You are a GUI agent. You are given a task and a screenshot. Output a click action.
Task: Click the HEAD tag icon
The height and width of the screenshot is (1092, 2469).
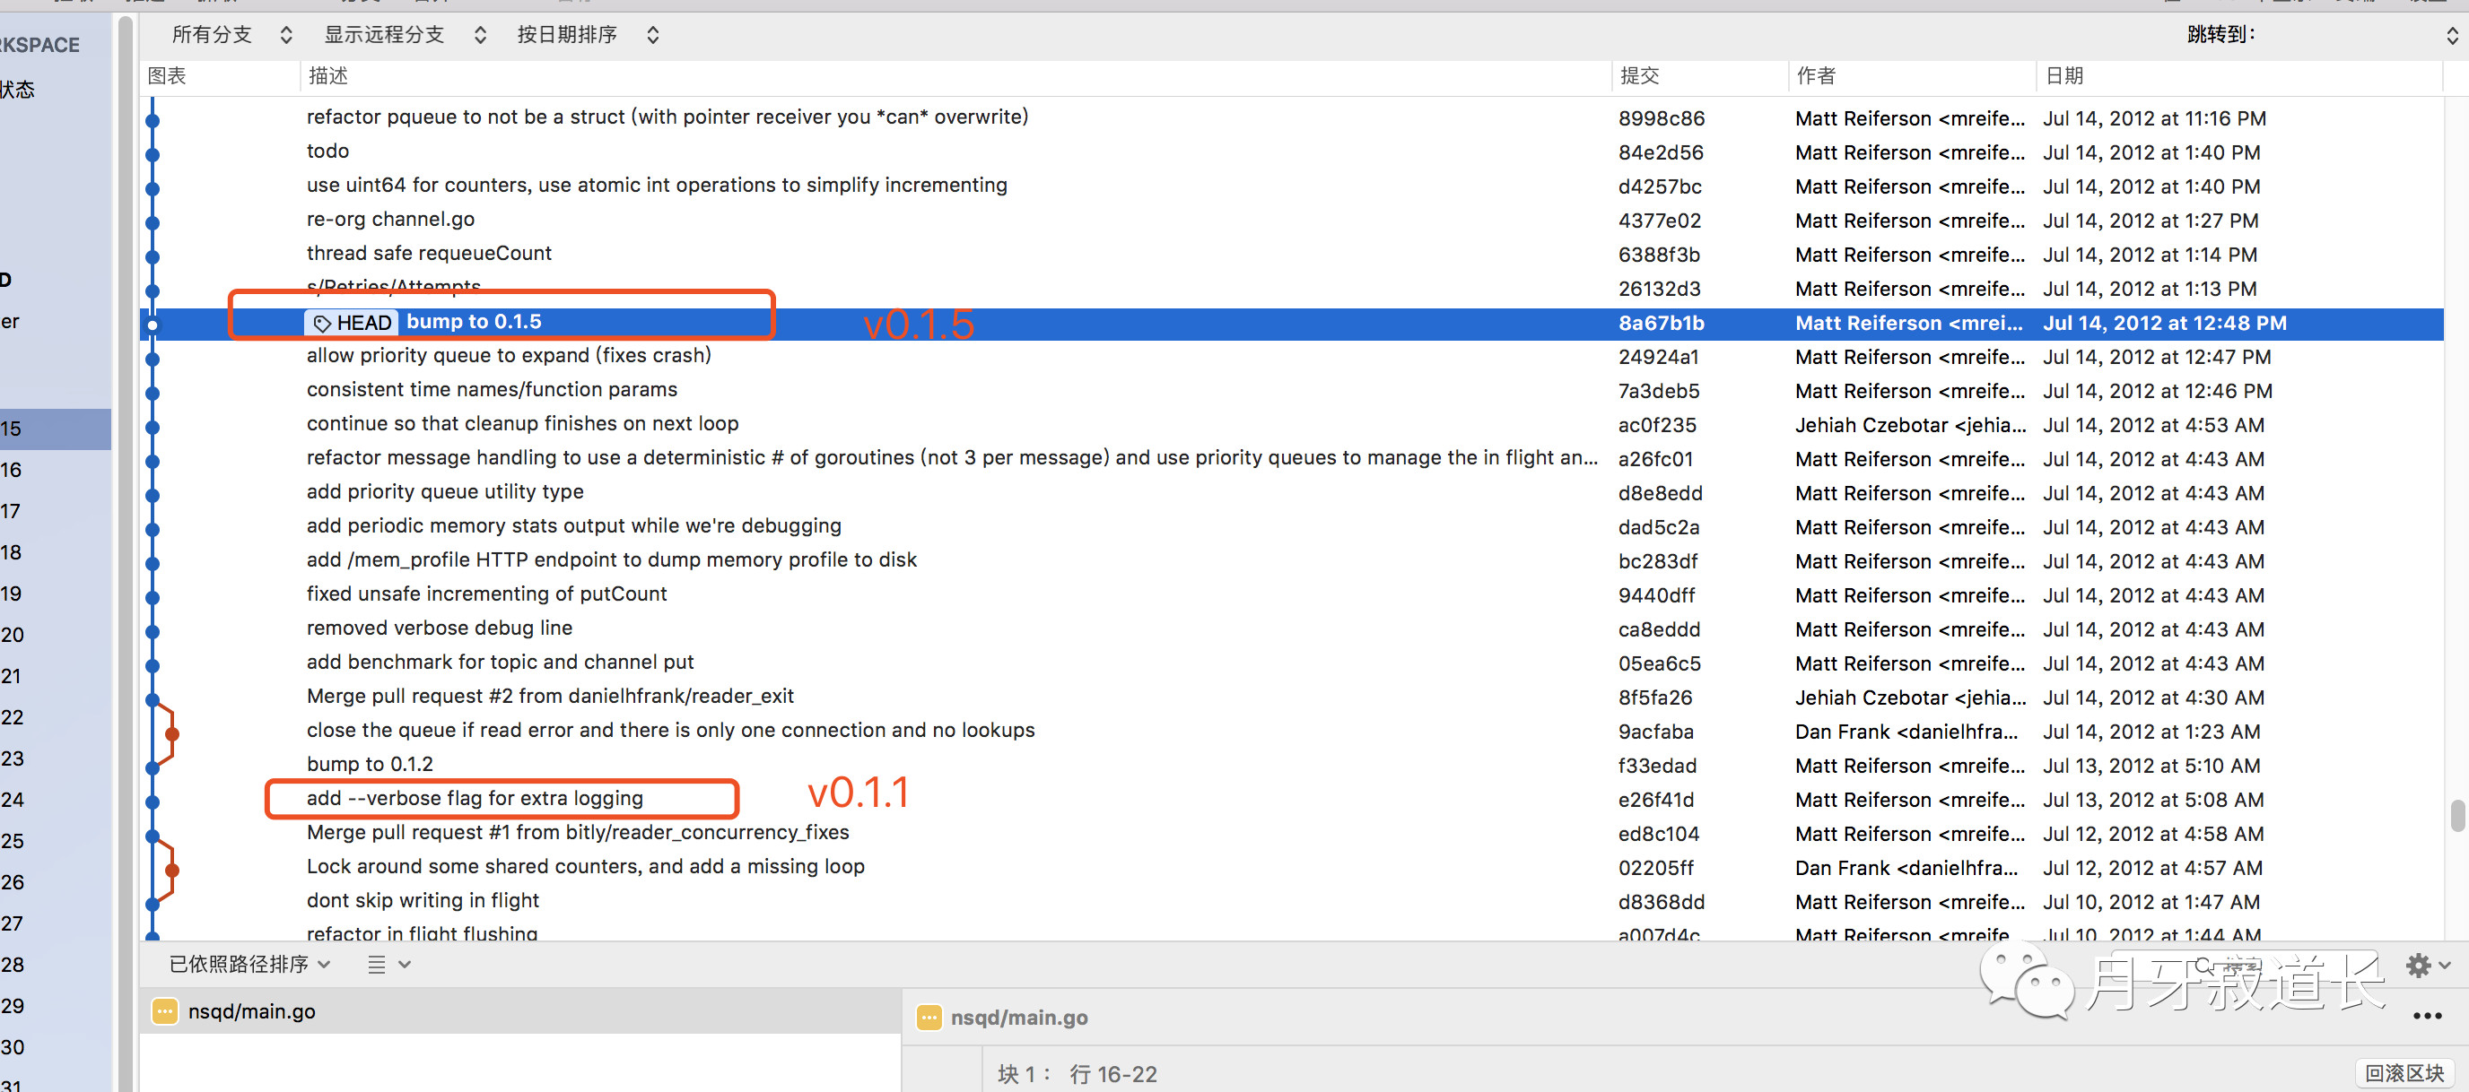(322, 323)
